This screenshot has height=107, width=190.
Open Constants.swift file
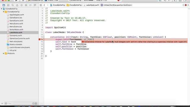(x=16, y=36)
